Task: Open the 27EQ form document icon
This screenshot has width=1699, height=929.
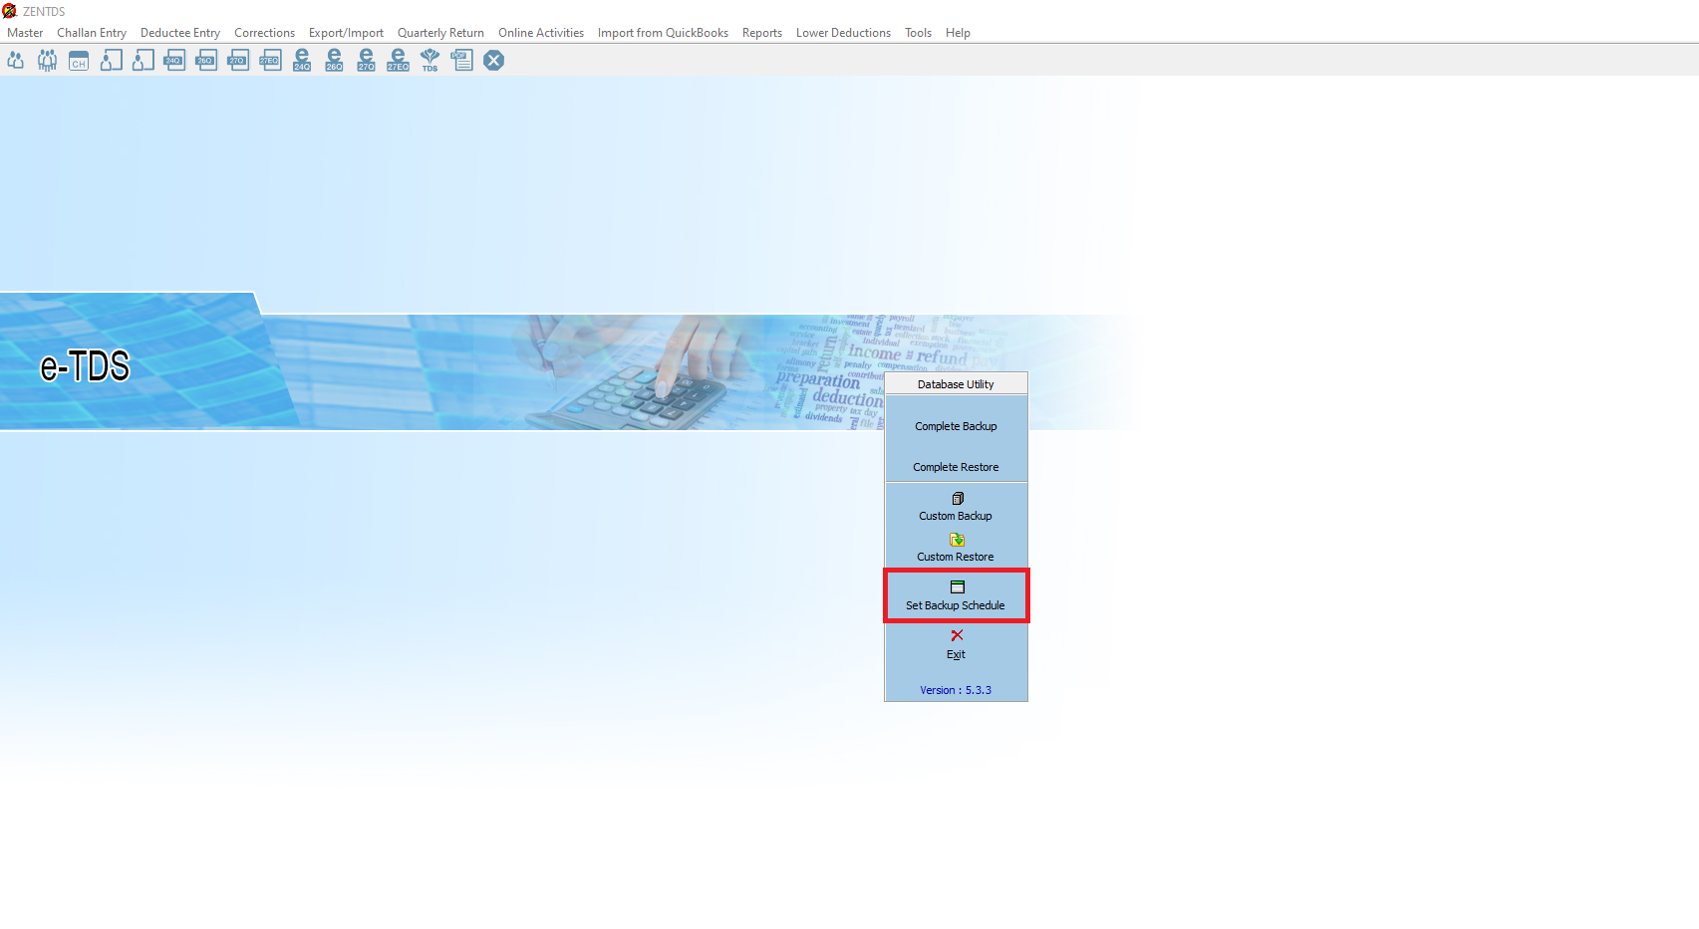Action: click(x=270, y=61)
